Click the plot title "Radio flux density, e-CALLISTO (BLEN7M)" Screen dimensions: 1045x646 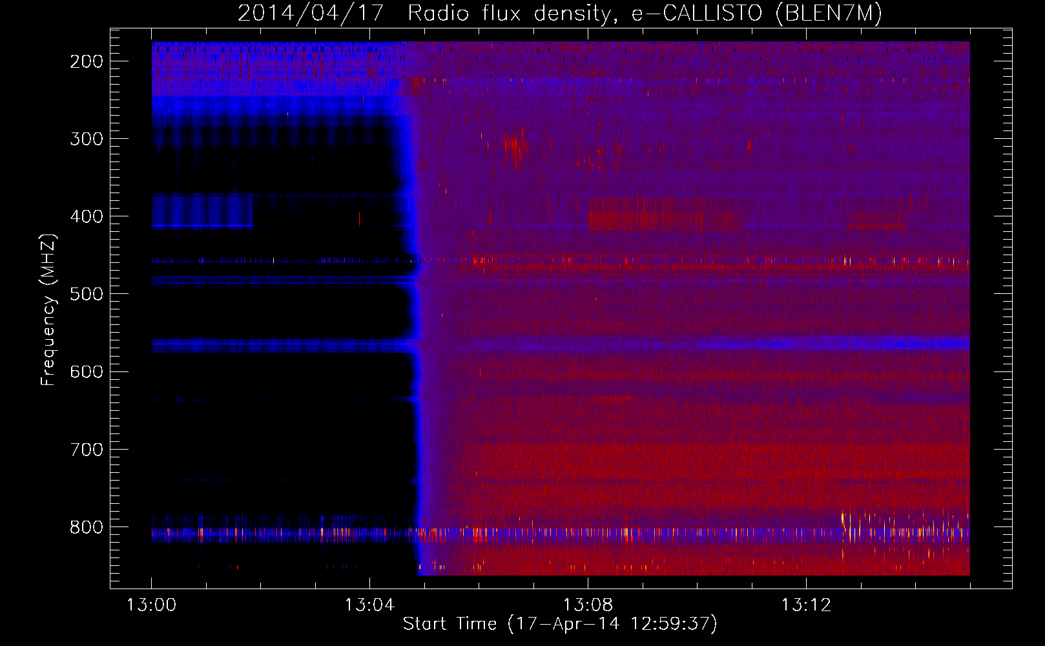point(645,14)
